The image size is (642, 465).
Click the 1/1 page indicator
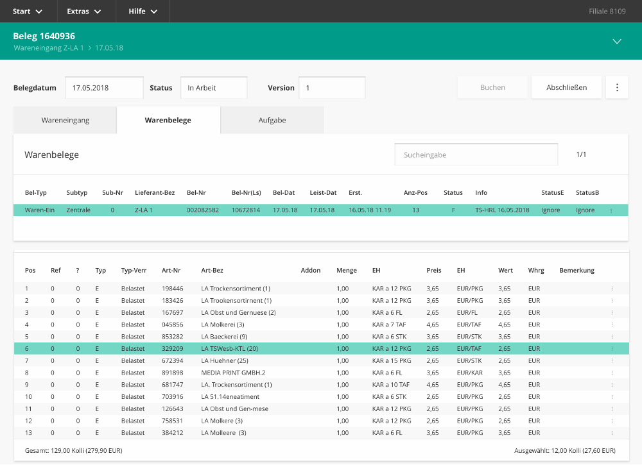point(581,155)
